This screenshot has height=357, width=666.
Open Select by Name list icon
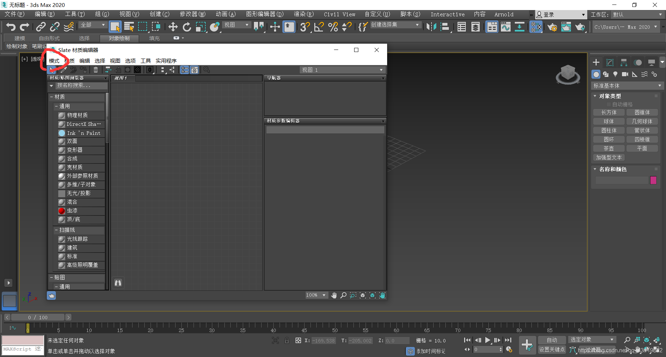tap(129, 27)
